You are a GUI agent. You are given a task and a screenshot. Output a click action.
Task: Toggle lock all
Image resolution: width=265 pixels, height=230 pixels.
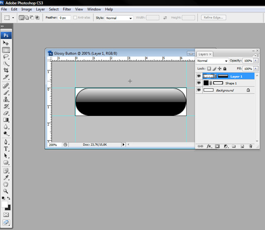coord(225,68)
